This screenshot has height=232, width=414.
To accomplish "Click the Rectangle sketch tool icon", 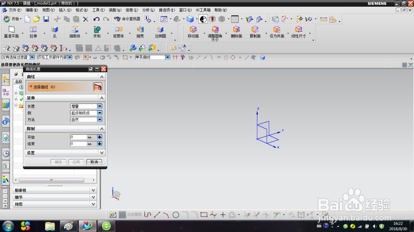I will tap(204, 215).
